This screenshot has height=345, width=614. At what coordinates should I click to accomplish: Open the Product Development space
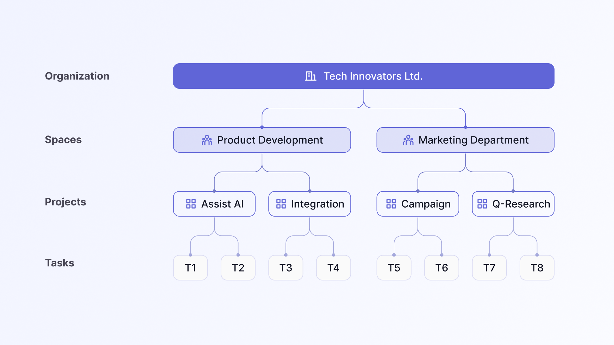[x=262, y=140]
